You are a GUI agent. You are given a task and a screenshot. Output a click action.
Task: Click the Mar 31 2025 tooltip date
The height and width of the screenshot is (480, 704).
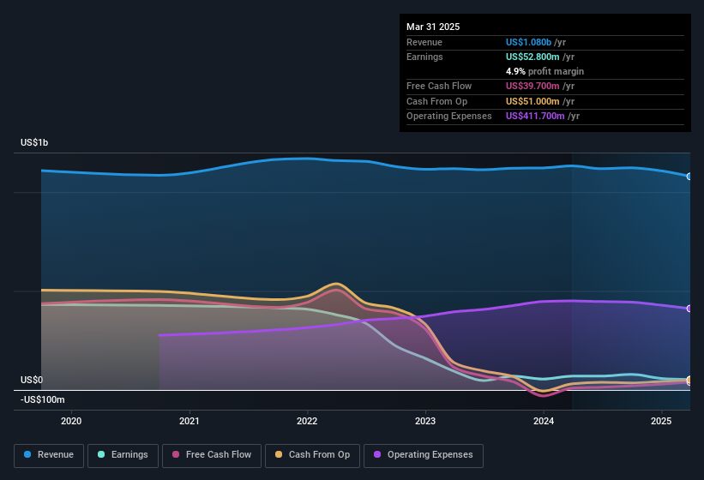pyautogui.click(x=433, y=27)
